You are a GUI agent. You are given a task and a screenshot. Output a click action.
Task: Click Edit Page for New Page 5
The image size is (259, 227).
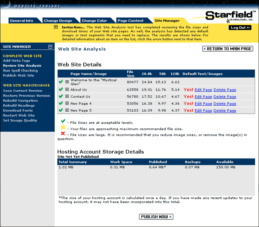coord(203,111)
